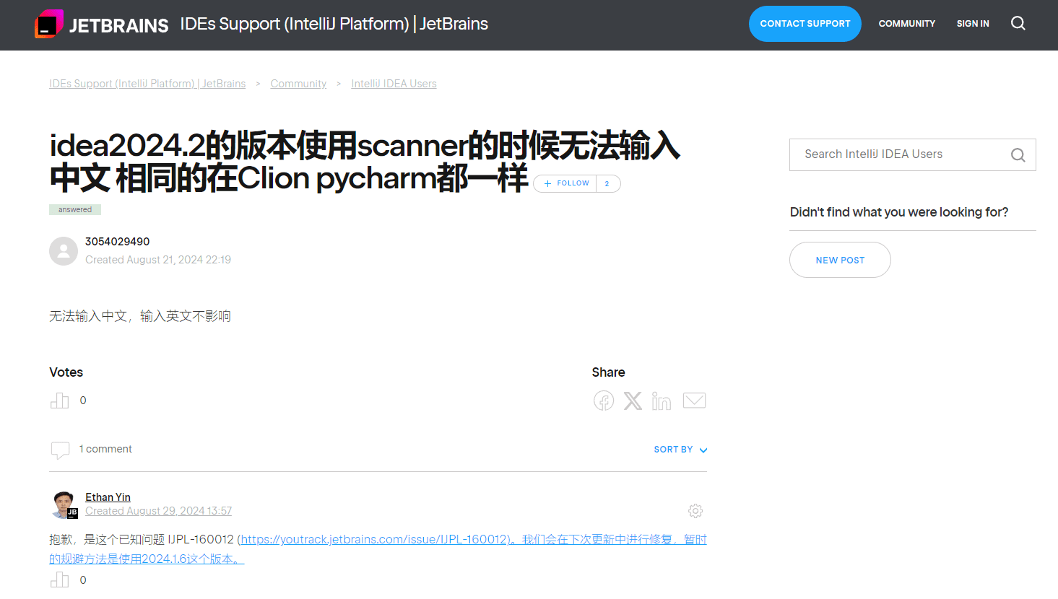Open comment actions gear icon
This screenshot has height=599, width=1058.
point(695,511)
